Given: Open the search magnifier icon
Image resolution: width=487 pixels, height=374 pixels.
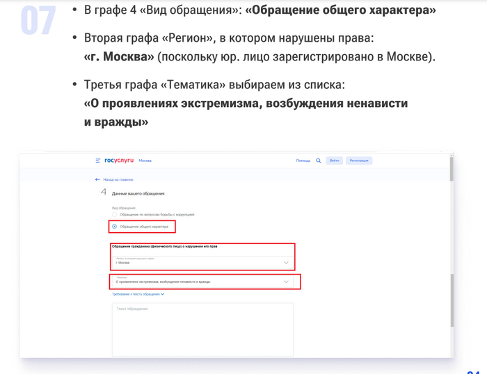Looking at the screenshot, I should tap(319, 161).
